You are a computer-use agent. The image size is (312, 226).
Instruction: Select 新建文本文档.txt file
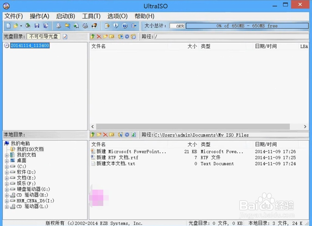pyautogui.click(x=116, y=164)
